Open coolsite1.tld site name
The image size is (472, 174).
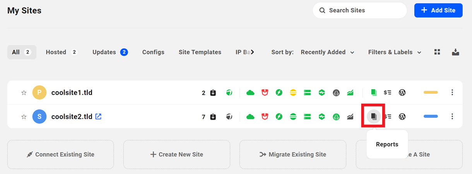click(72, 93)
